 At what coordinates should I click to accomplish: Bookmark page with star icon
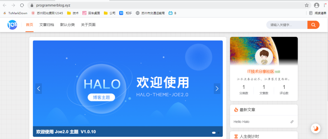click(306, 5)
